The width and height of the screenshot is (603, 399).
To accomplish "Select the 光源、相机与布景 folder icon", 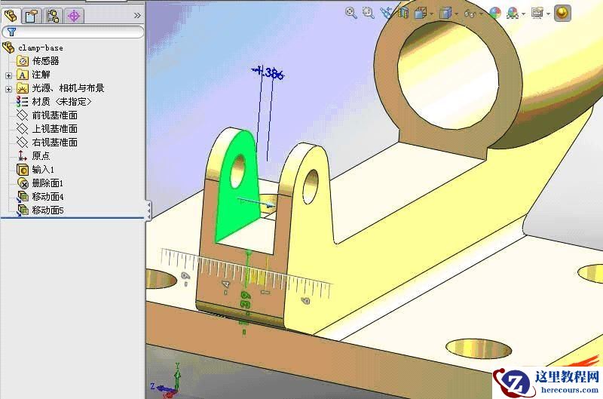I will (23, 88).
